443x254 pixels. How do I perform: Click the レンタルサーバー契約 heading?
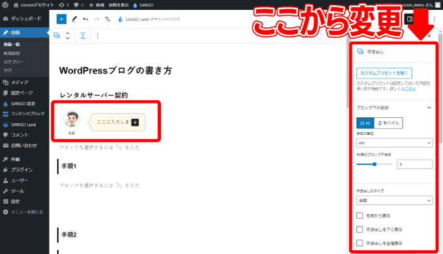click(x=94, y=95)
